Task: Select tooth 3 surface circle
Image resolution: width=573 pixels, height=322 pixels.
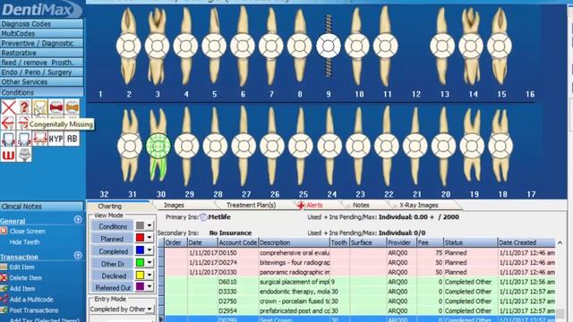Action: (x=158, y=46)
